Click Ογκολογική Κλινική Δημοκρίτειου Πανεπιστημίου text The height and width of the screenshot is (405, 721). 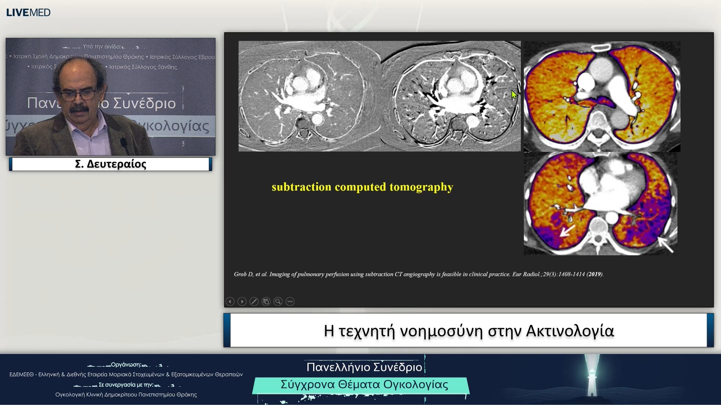[x=126, y=394]
